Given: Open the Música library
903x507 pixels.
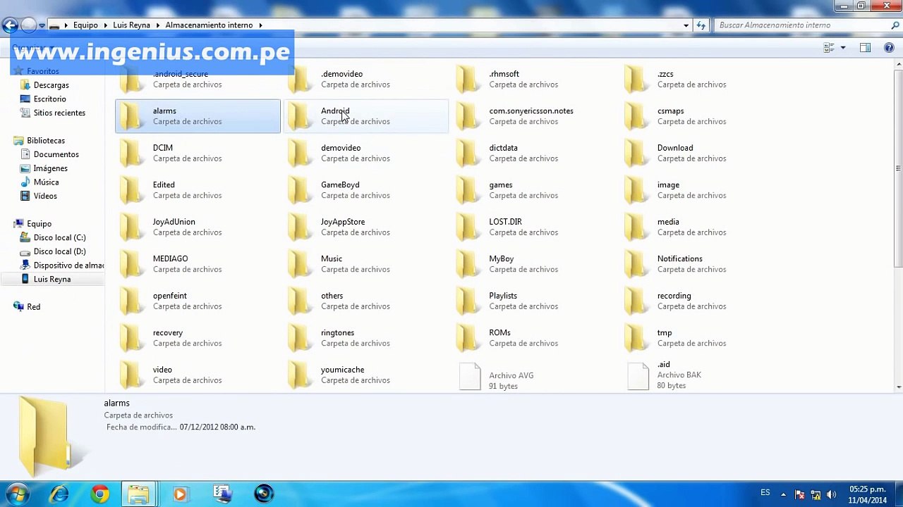Looking at the screenshot, I should 46,182.
